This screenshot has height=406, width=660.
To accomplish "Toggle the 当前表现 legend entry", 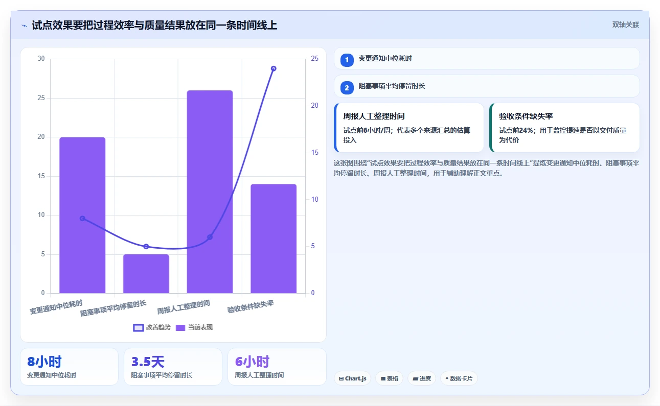I will click(194, 327).
